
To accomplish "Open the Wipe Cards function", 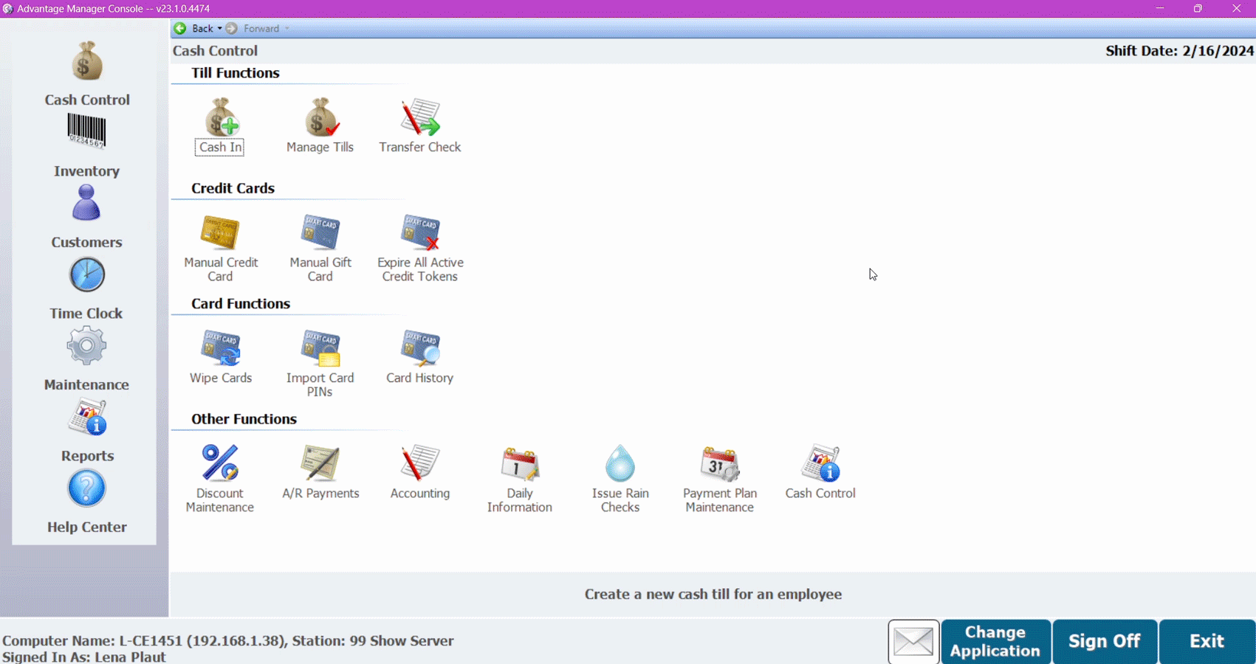I will (x=221, y=357).
